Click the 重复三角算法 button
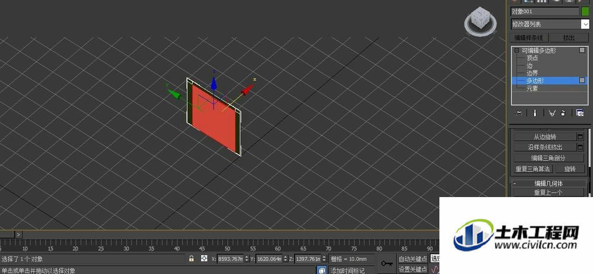 point(533,169)
